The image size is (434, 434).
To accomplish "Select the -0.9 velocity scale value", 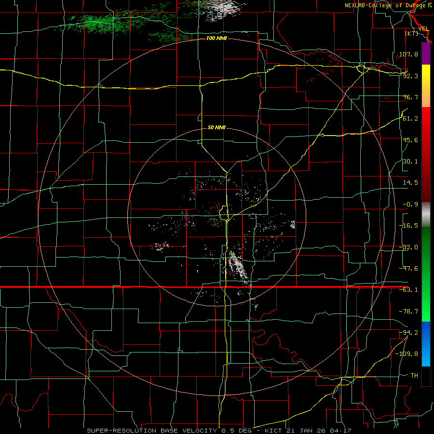I will click(410, 204).
